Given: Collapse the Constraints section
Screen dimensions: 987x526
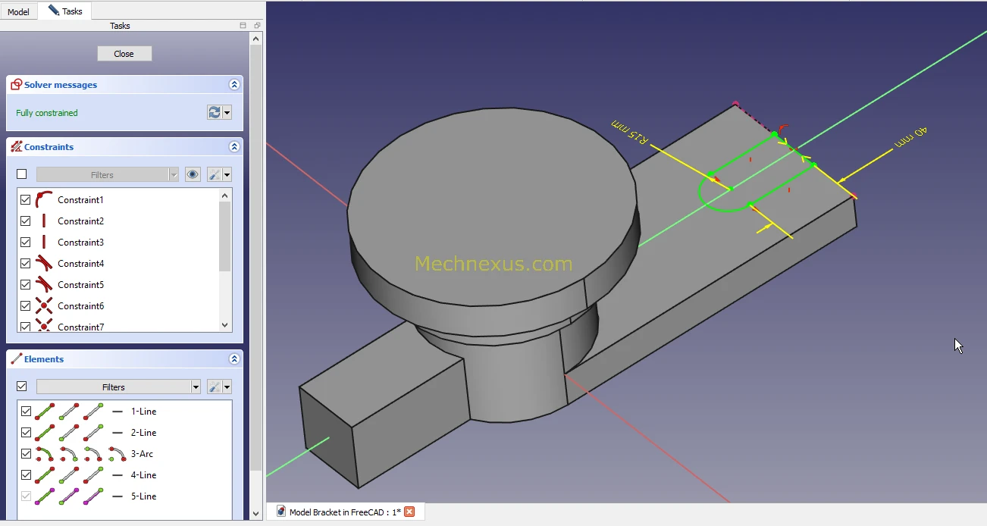Looking at the screenshot, I should click(x=234, y=147).
